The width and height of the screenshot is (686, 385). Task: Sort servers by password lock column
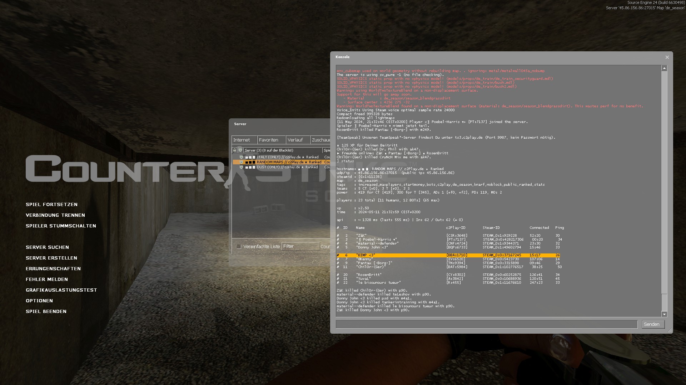(x=234, y=150)
